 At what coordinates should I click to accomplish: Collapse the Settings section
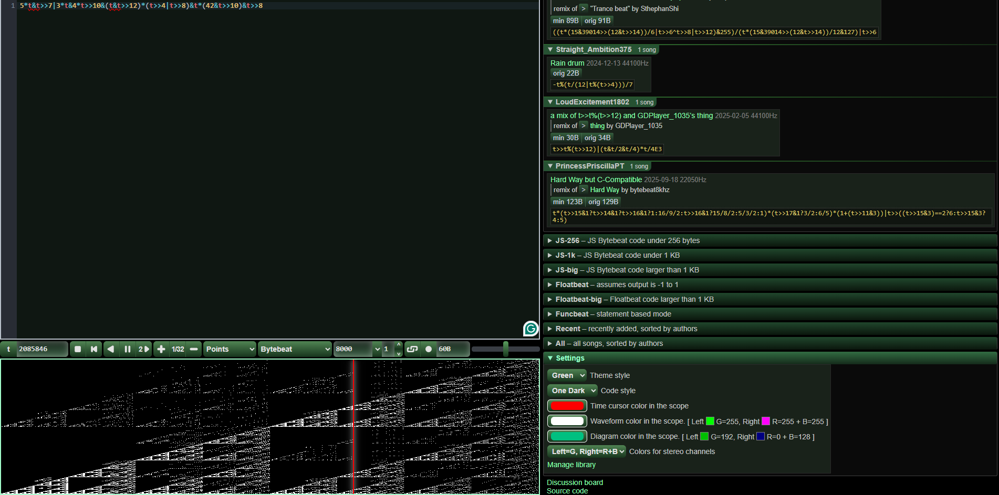(570, 358)
